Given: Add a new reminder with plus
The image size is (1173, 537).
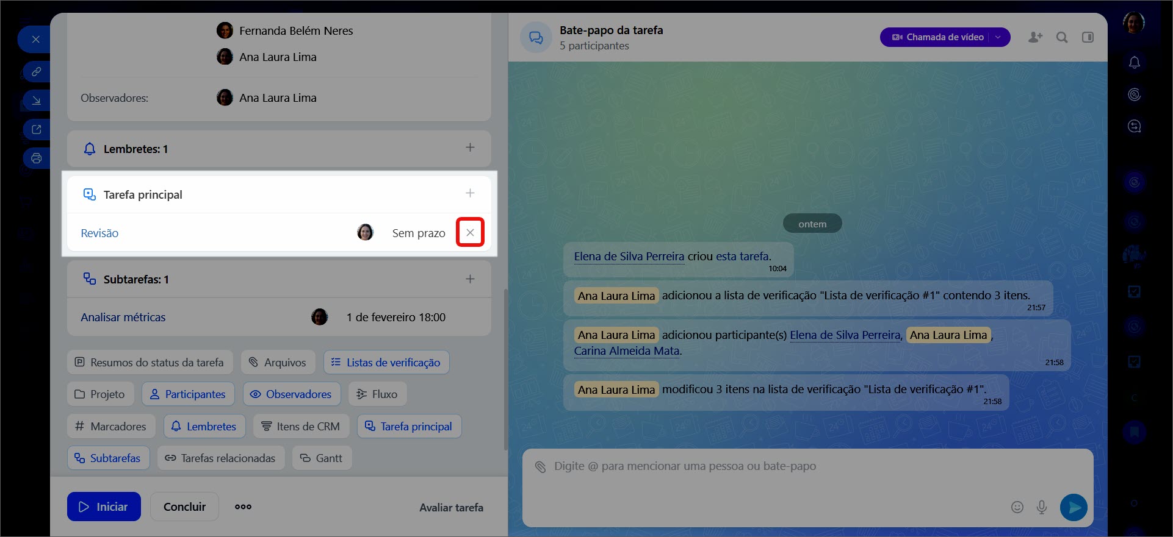Looking at the screenshot, I should (470, 148).
